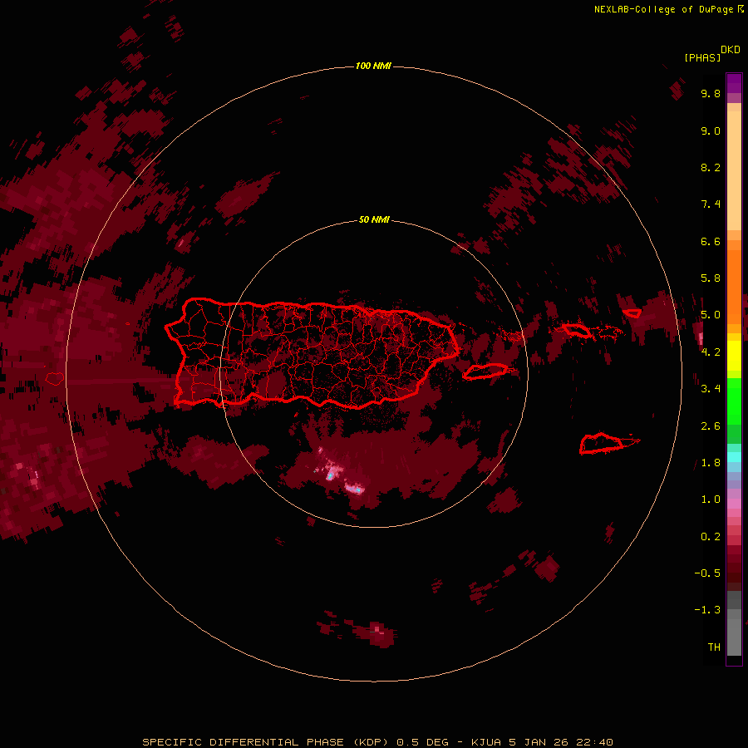
Task: Click the 4.2 value on the color scale
Action: (x=711, y=352)
